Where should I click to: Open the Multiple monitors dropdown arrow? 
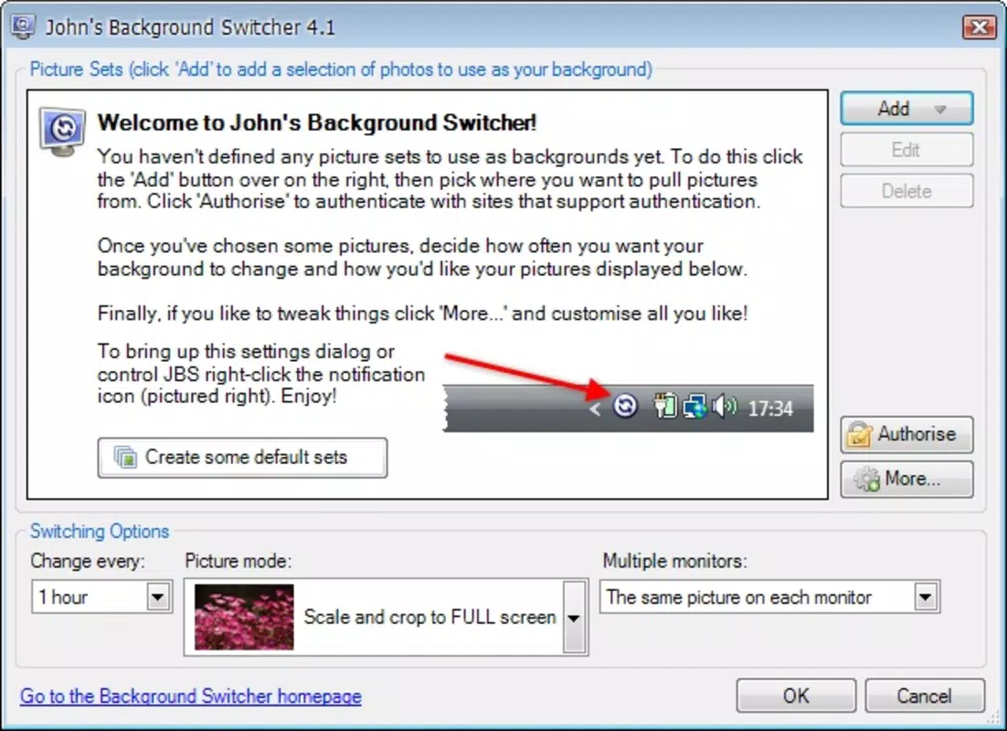(925, 597)
